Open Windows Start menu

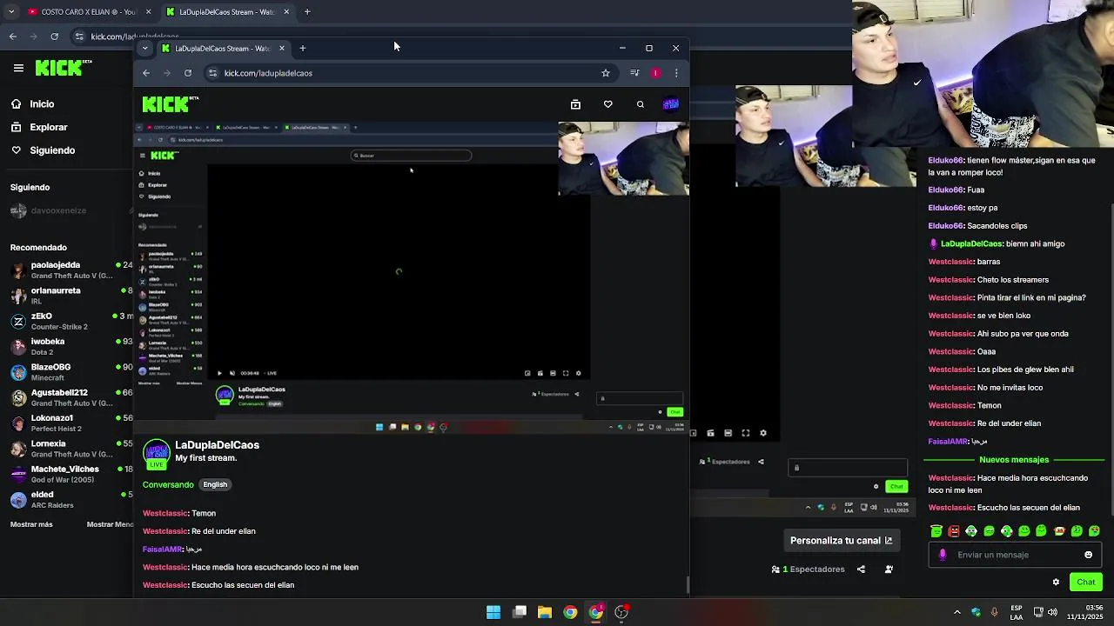pos(493,612)
